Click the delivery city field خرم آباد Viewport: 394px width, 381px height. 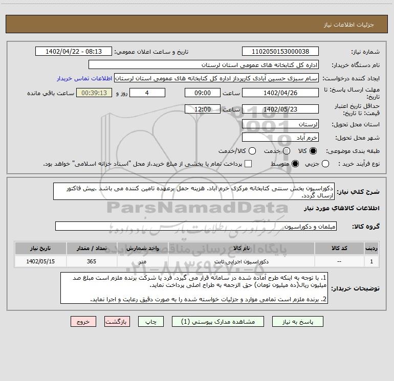[x=280, y=138]
